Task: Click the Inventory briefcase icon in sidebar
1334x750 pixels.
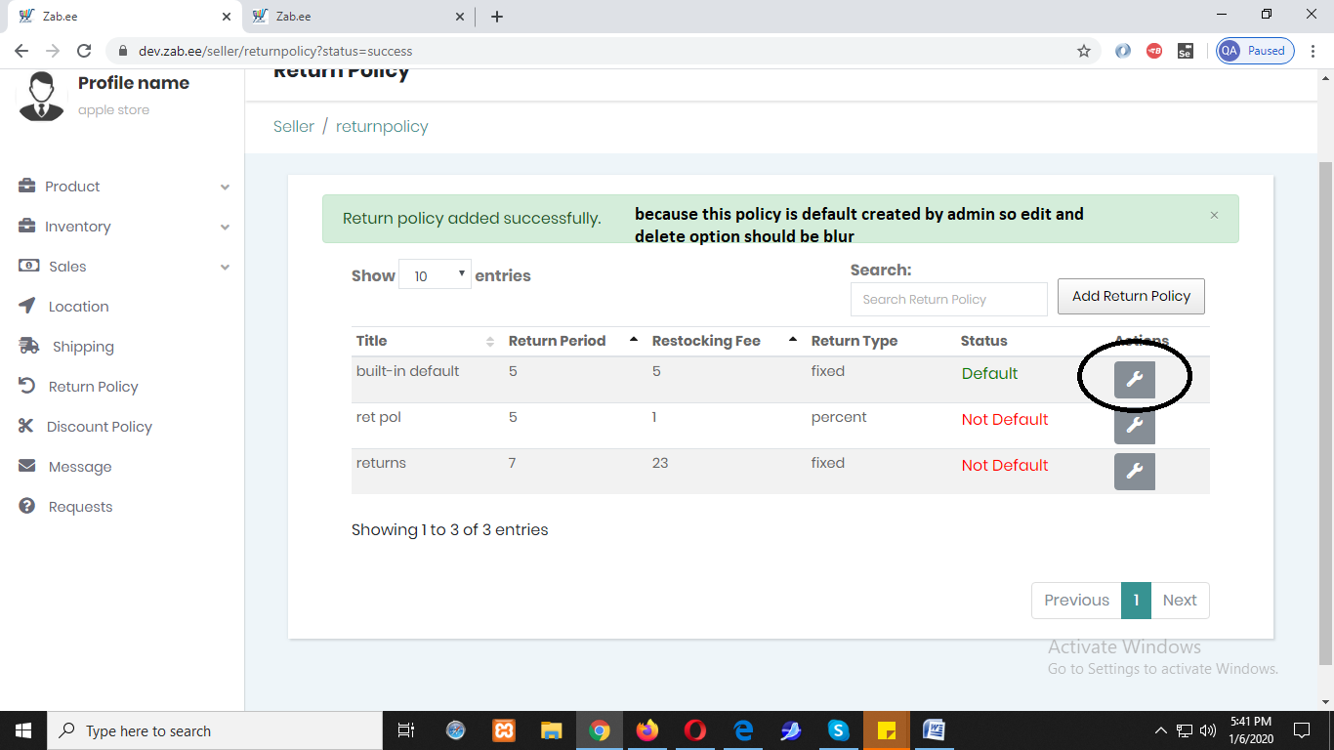Action: (x=27, y=226)
